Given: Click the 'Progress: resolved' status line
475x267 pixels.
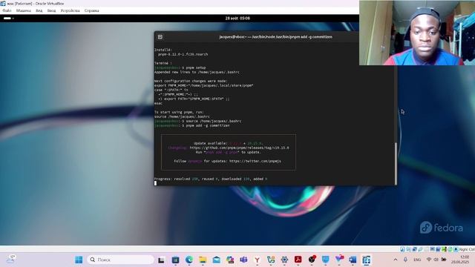Looking at the screenshot, I should tap(211, 179).
